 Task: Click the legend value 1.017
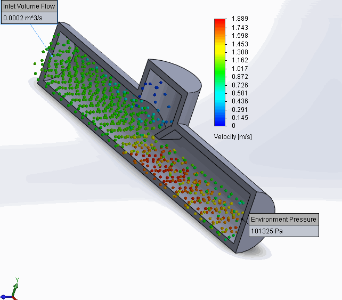tap(240, 69)
